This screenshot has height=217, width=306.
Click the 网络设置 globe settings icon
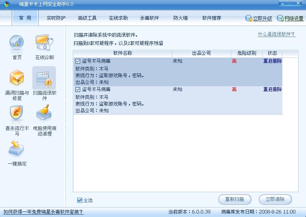click(x=280, y=19)
